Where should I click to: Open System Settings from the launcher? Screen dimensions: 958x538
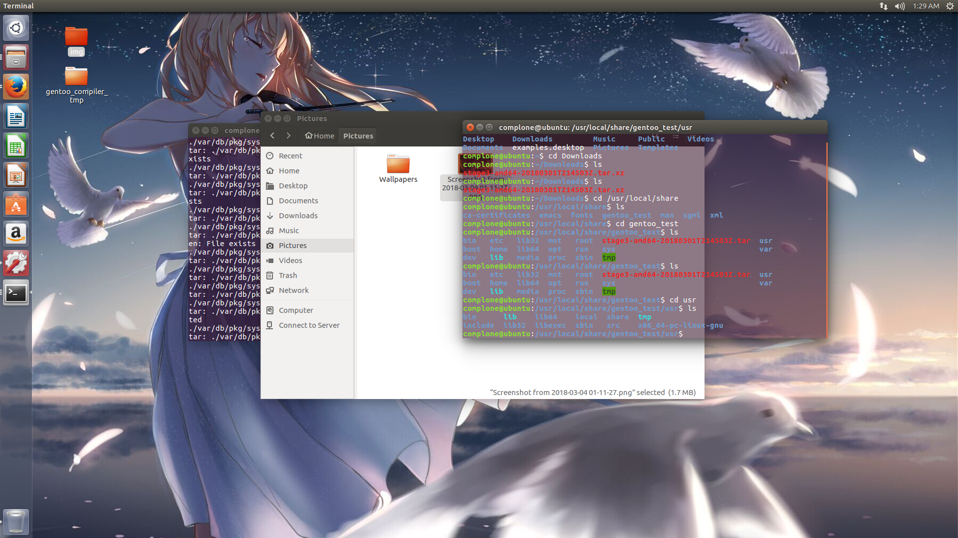16,263
